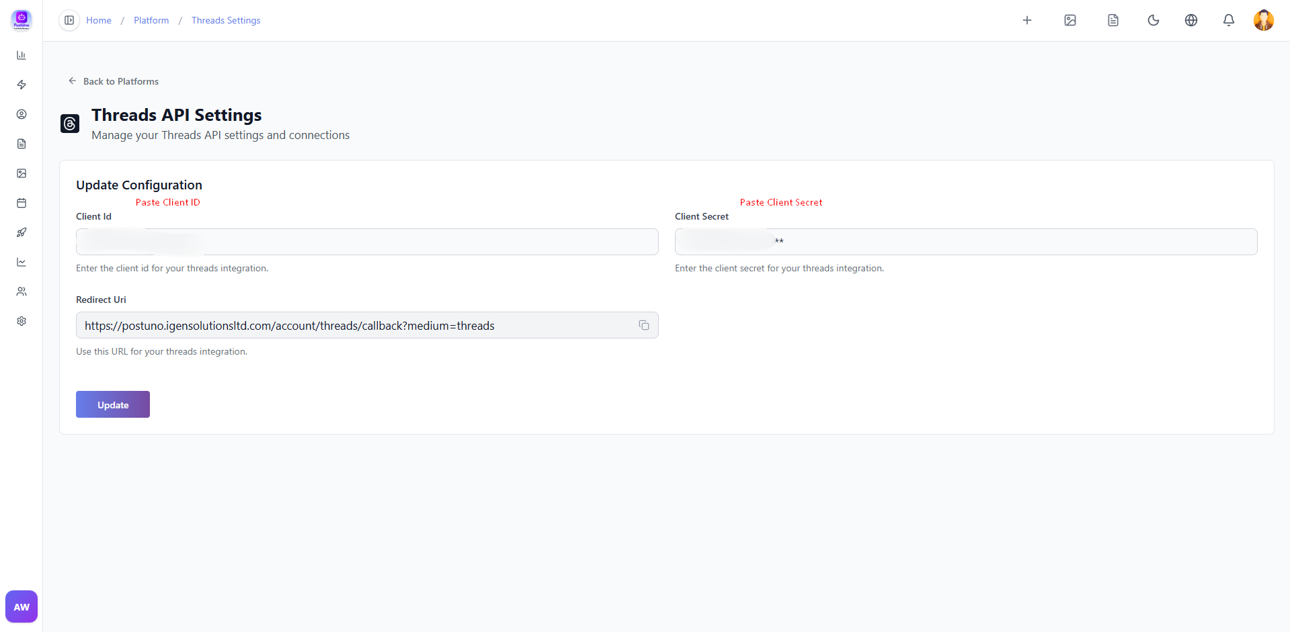
Task: Open the users group icon in sidebar
Action: pyautogui.click(x=22, y=291)
